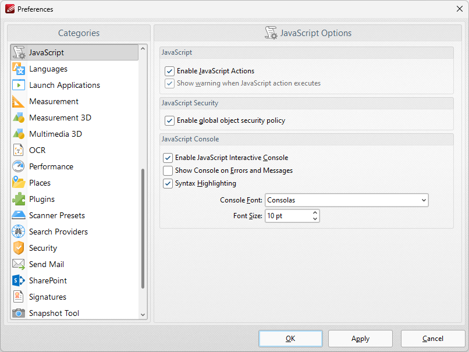
Task: Increase Font Size with the up arrow
Action: tap(315, 212)
